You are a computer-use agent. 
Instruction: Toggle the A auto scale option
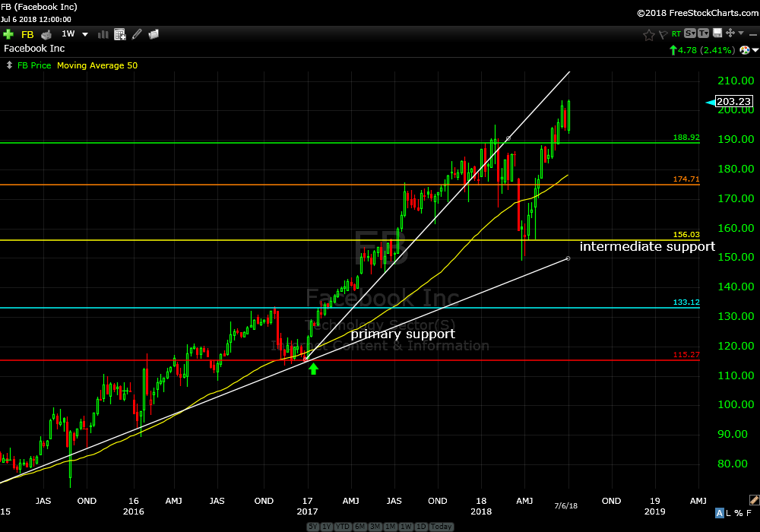(718, 515)
